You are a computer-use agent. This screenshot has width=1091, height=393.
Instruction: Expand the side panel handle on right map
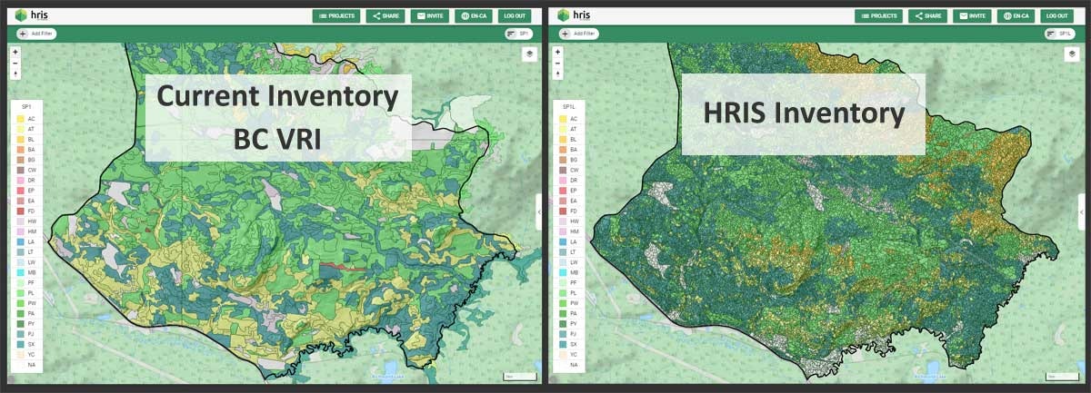pos(1081,211)
